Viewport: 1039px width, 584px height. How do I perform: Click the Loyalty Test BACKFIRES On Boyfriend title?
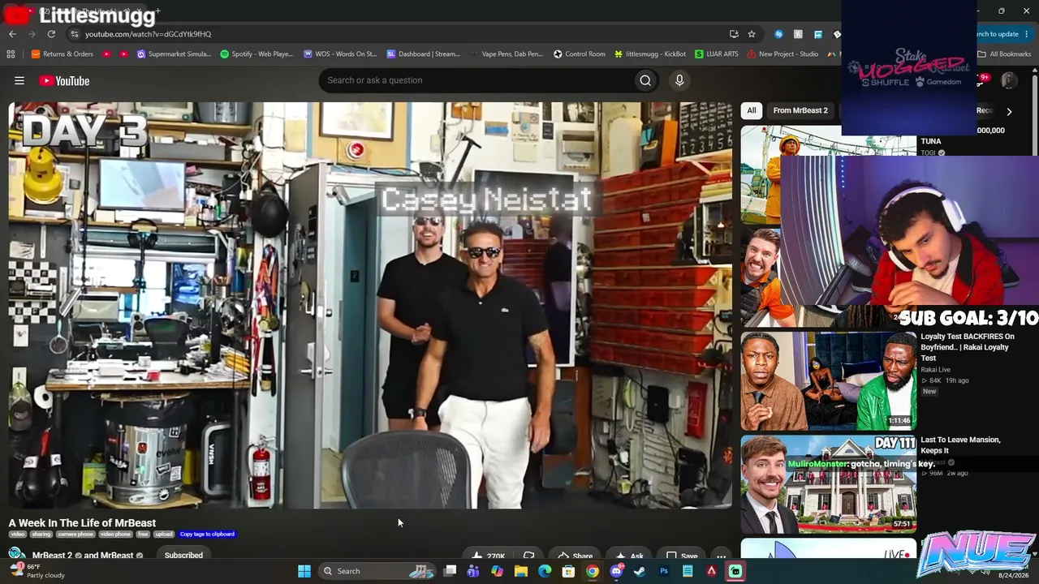(968, 347)
